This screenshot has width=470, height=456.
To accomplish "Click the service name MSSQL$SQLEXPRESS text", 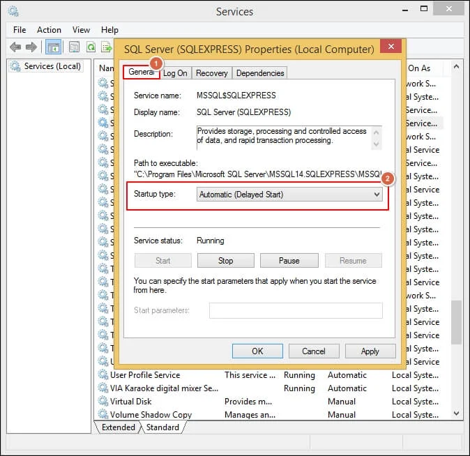I will [x=236, y=96].
